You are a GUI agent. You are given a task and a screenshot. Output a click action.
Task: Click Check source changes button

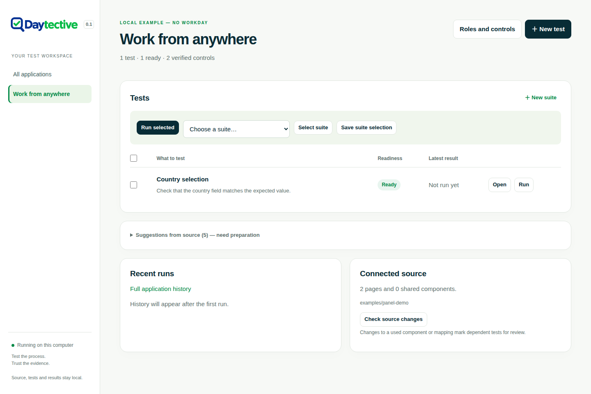click(393, 319)
